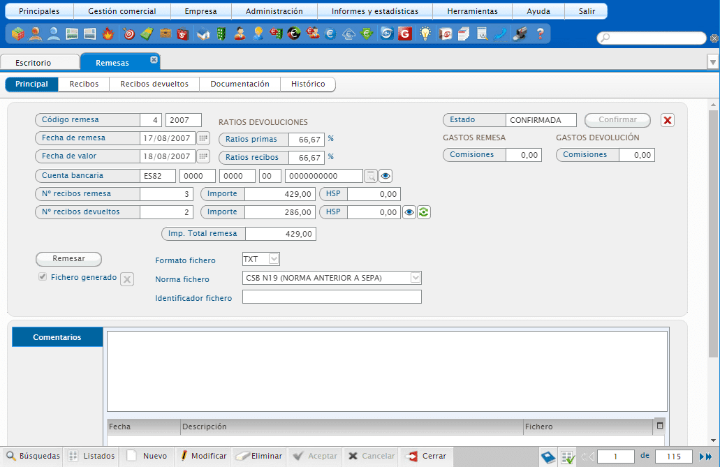Toggle the Fichero generado checkbox
Screen dimensions: 720x467
(43, 277)
